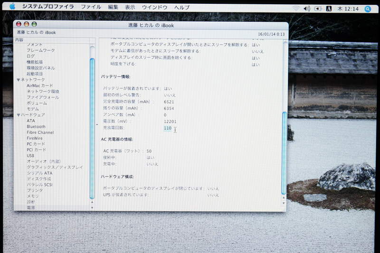
Task: Select ログ in the sidebar
Action: tap(30, 56)
